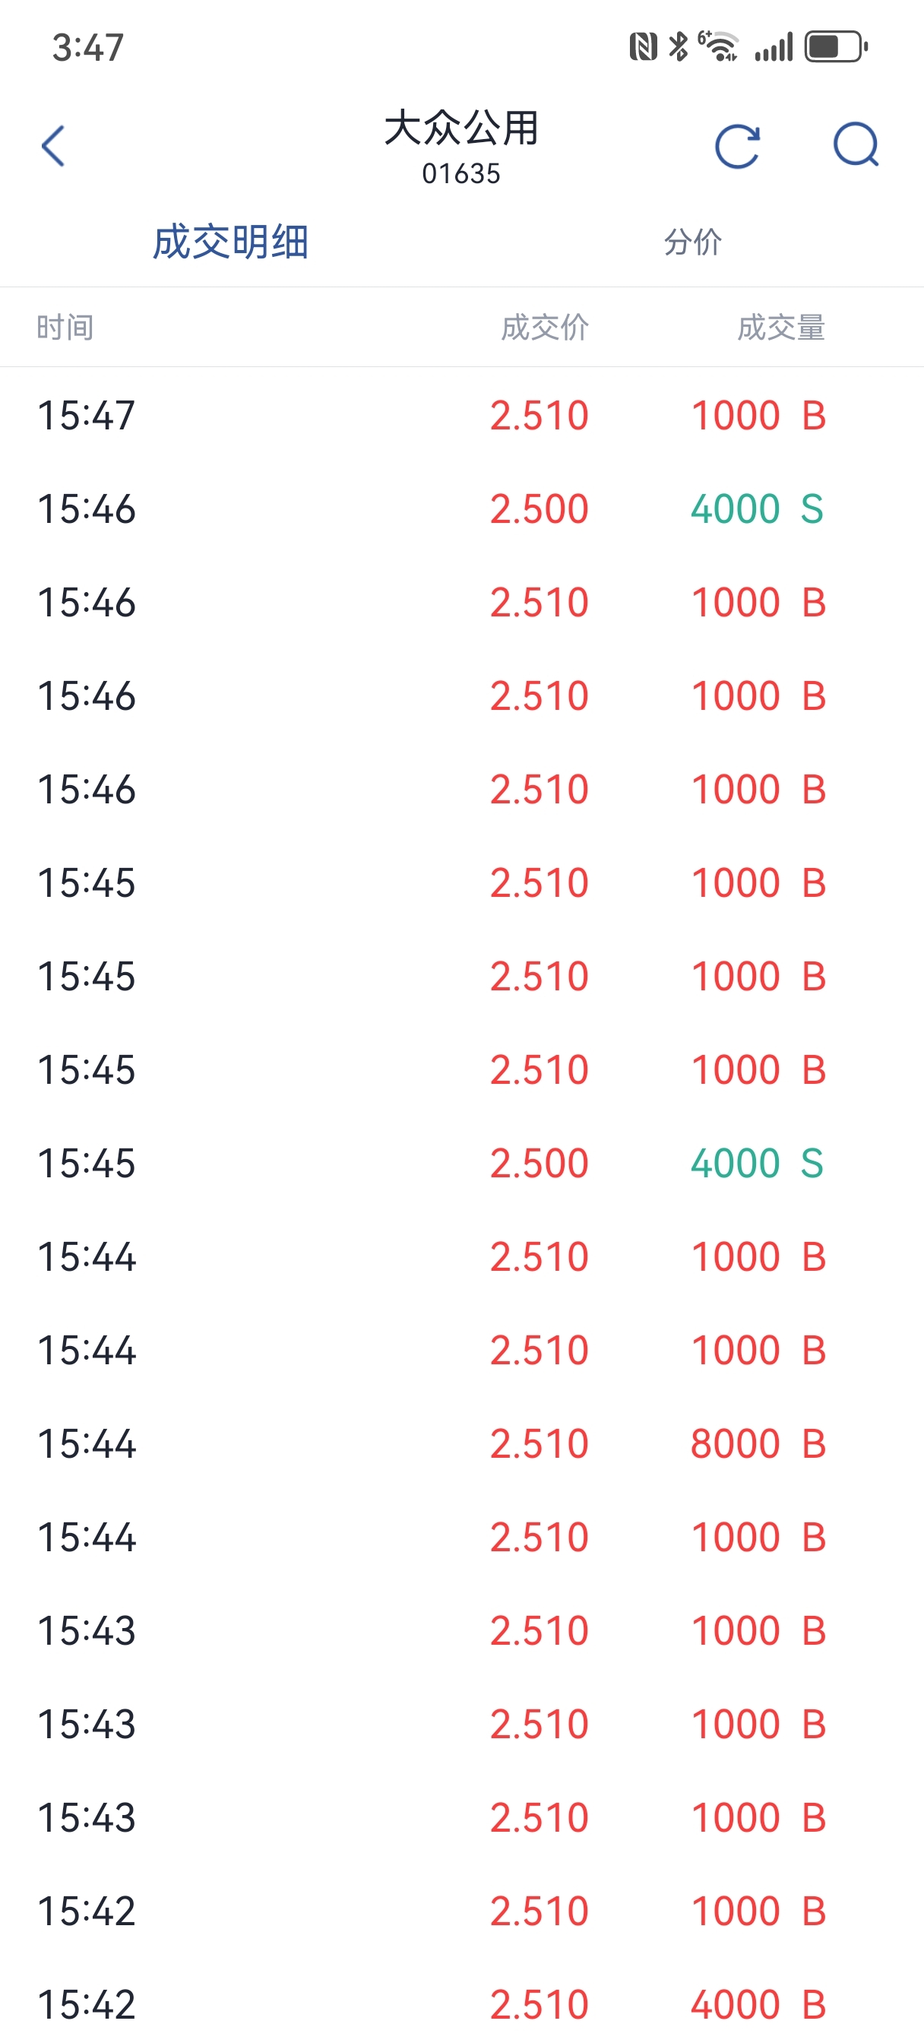Open the search magnifier icon
This screenshot has height=2043, width=924.
click(x=856, y=144)
